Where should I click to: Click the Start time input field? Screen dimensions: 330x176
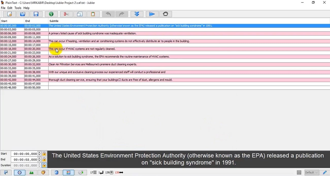coord(24,154)
